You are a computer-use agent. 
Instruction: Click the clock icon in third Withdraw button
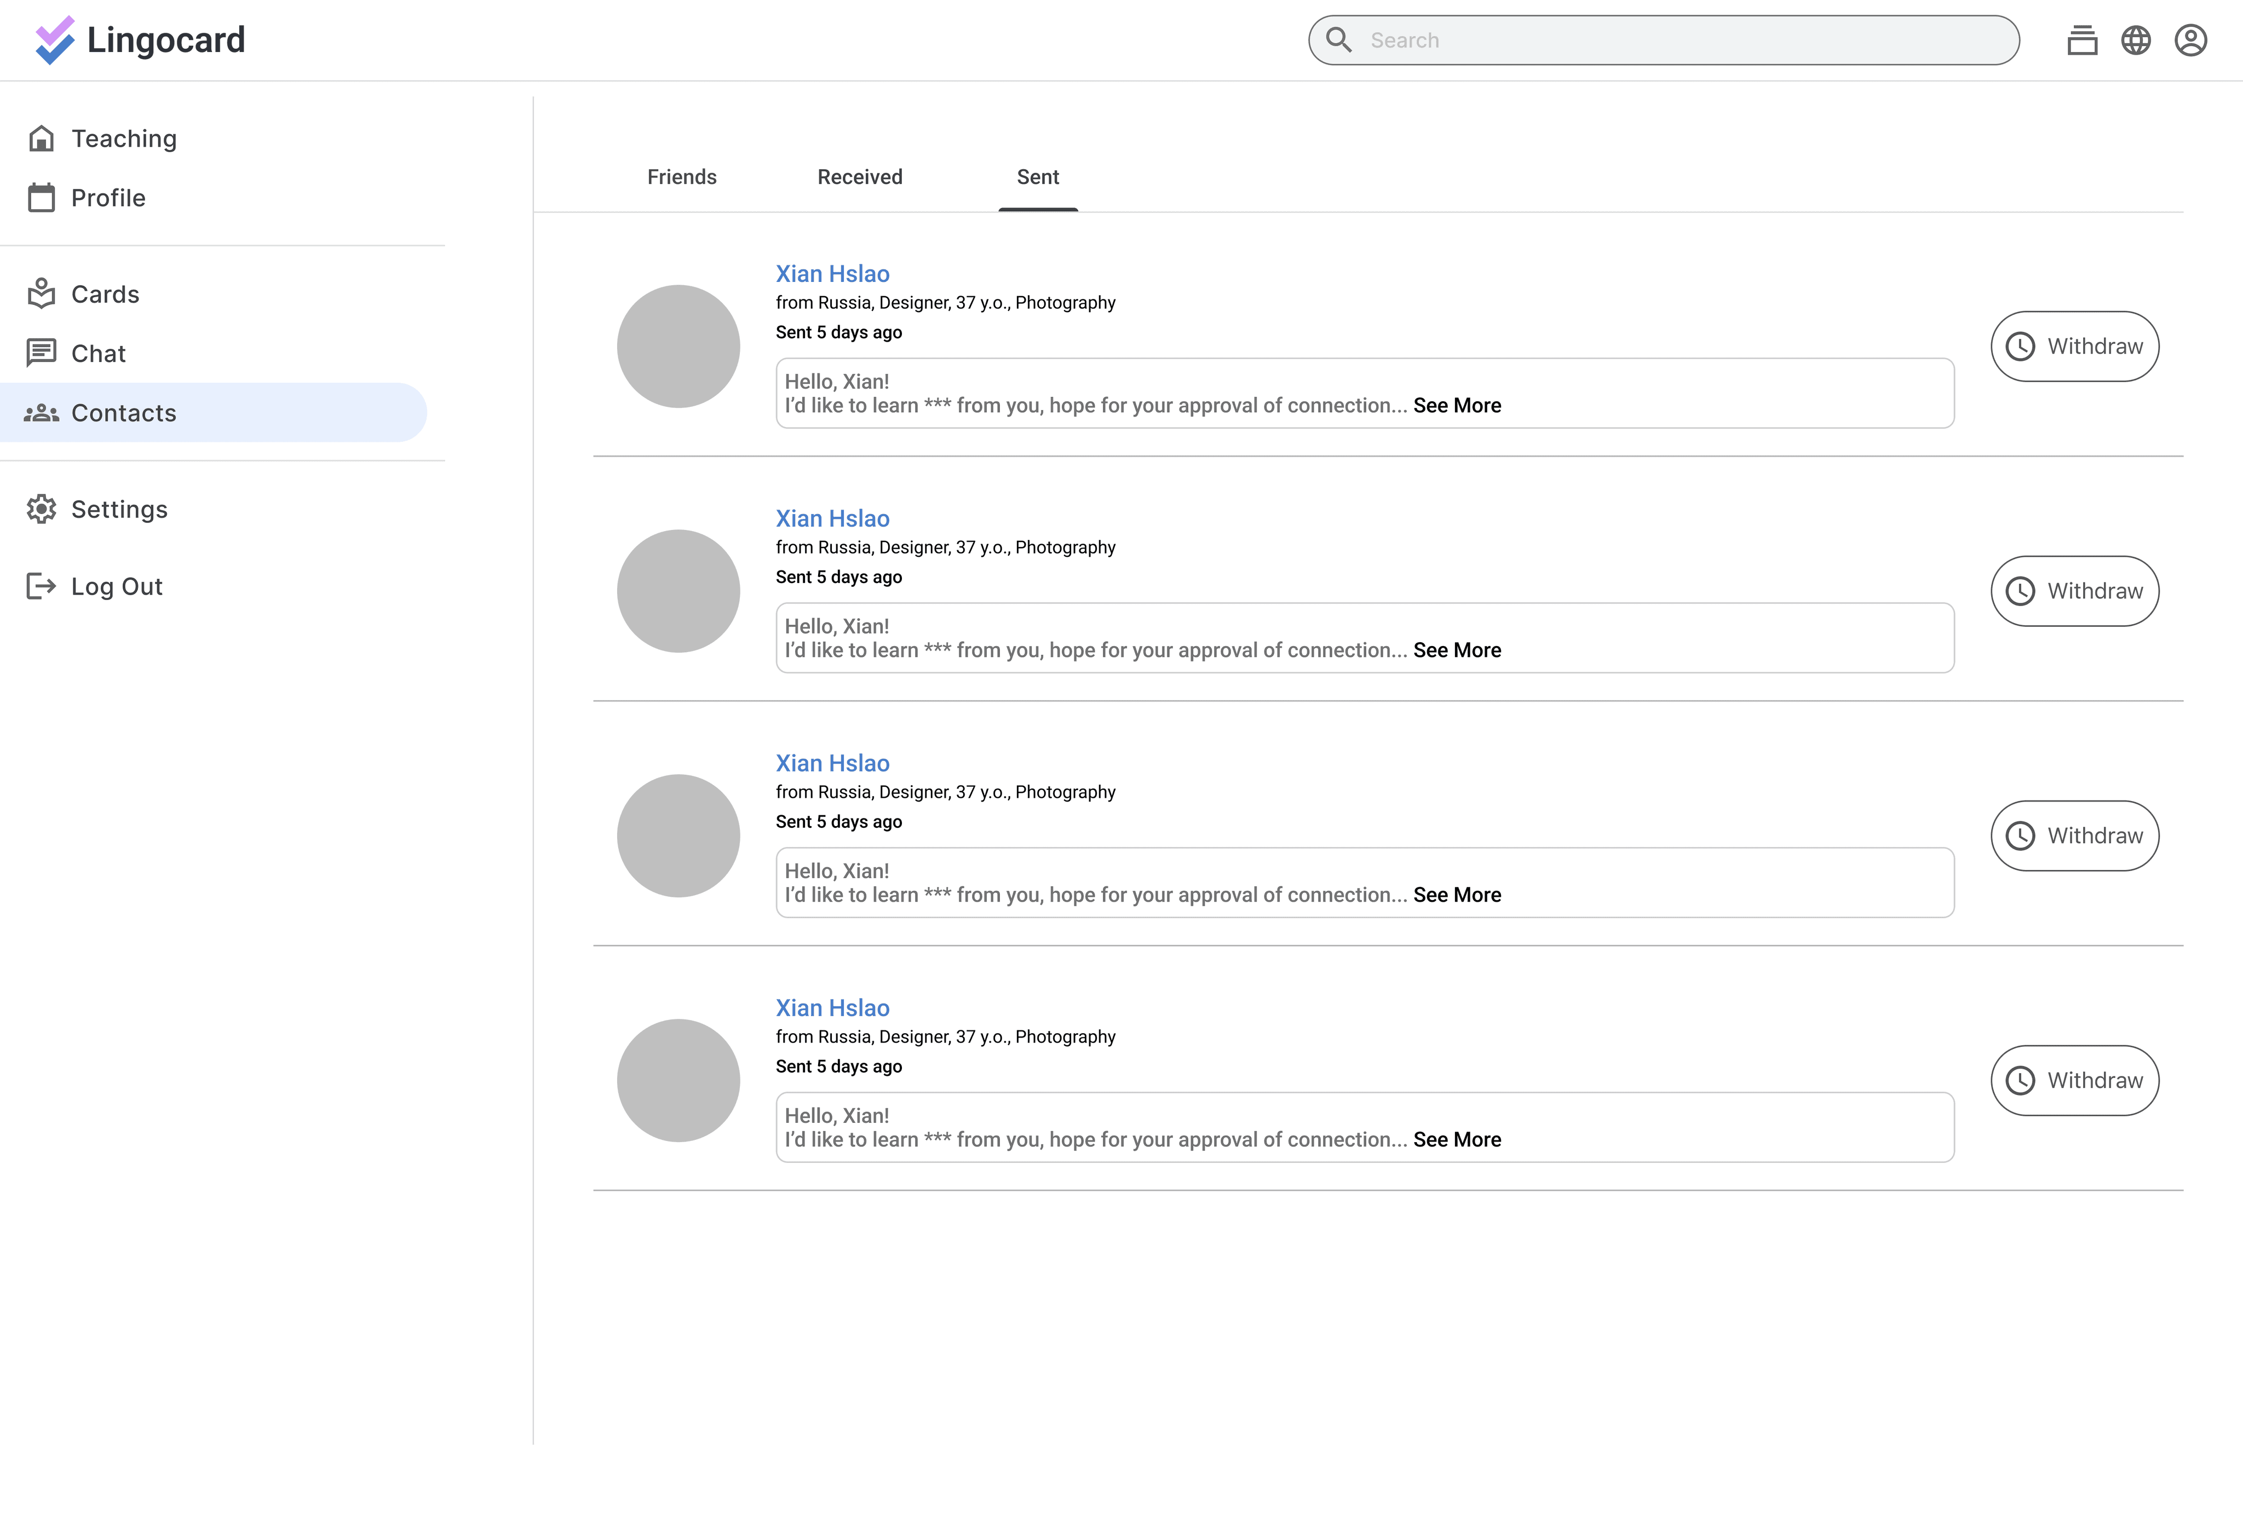tap(2020, 835)
